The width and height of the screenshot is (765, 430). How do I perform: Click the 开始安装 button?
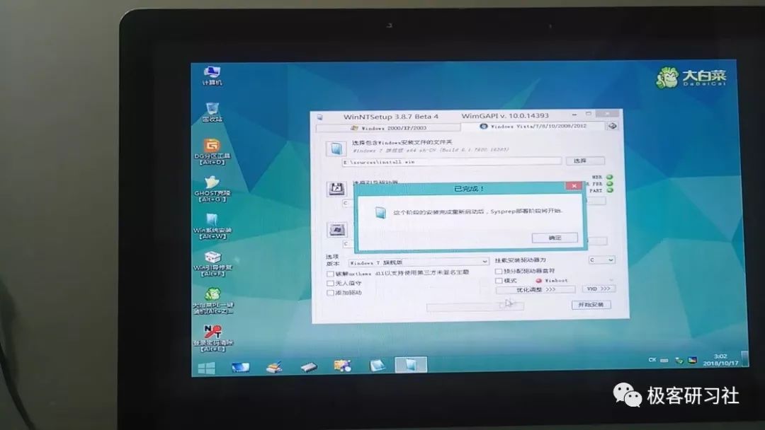pyautogui.click(x=591, y=305)
